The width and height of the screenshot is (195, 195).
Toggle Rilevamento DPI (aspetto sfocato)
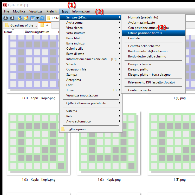click(x=153, y=82)
